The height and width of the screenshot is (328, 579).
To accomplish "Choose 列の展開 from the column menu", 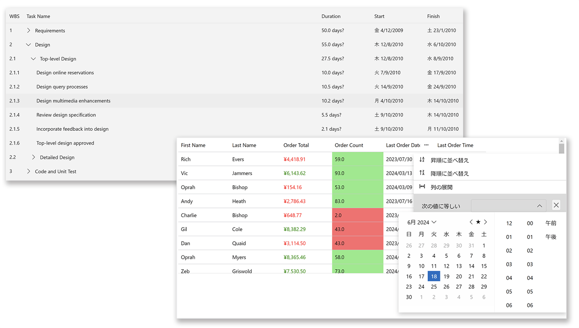I will pos(442,187).
